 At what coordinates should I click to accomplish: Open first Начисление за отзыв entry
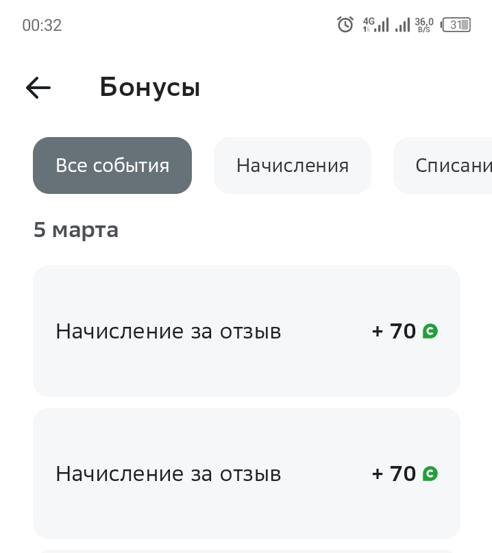247,331
